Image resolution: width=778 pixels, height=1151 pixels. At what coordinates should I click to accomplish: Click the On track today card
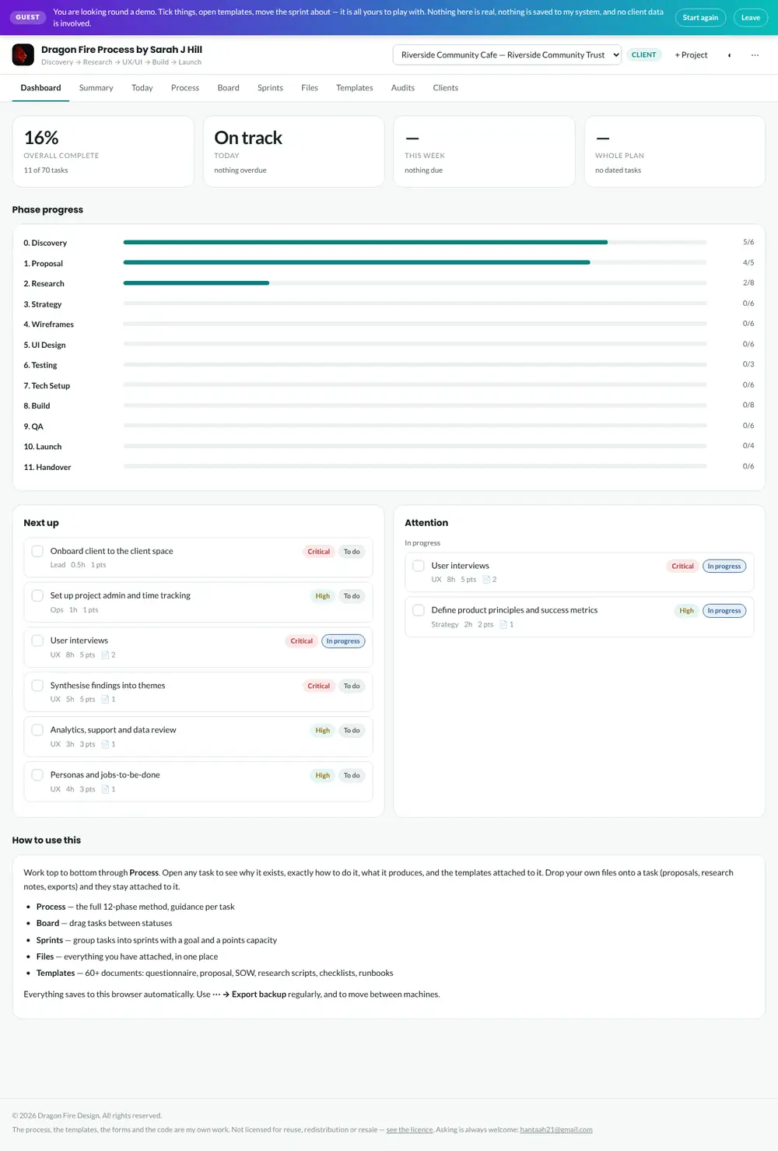click(293, 152)
